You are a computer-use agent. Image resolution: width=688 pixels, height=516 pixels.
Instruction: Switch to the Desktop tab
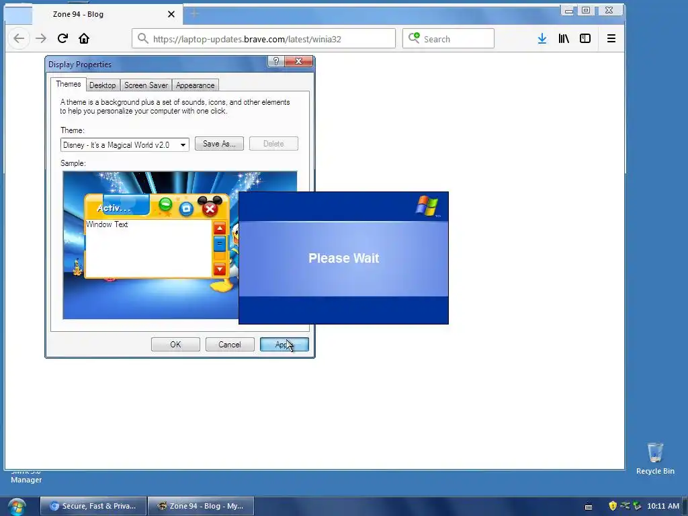103,85
